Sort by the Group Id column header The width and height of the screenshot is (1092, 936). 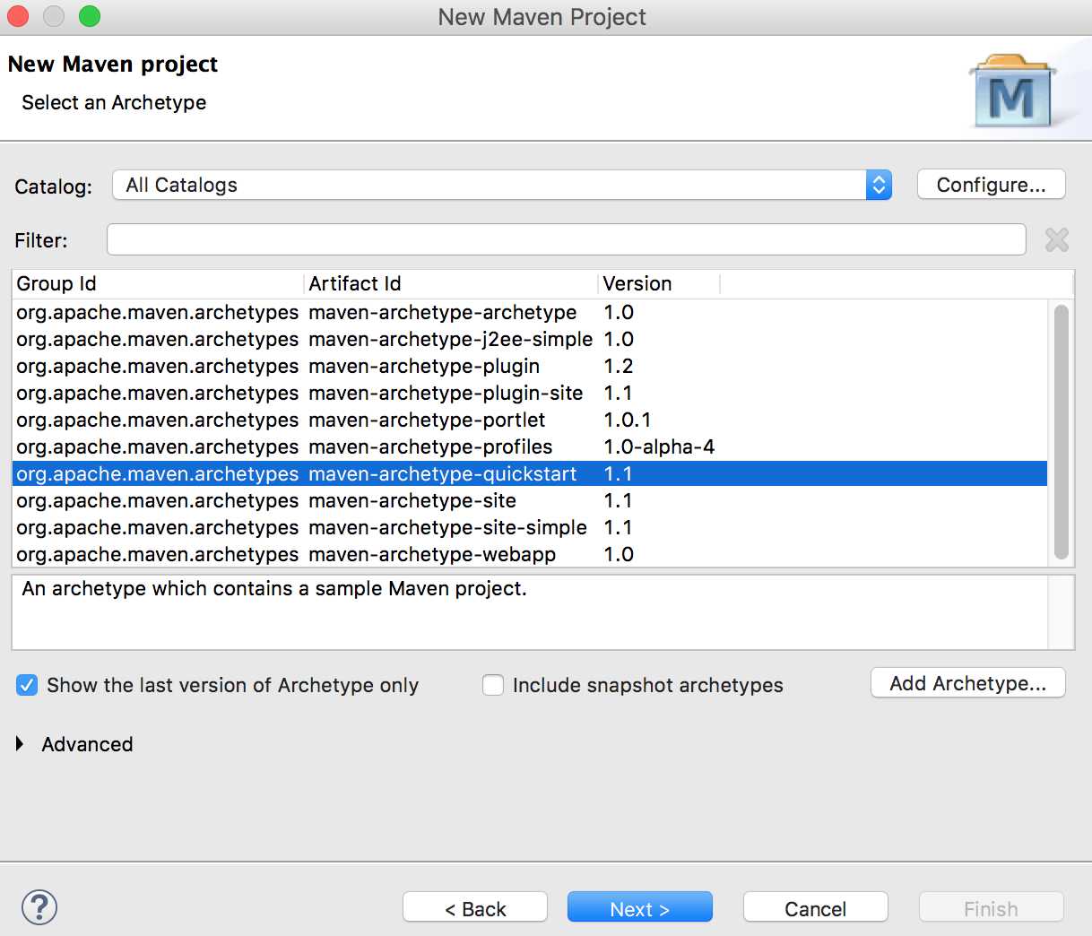(x=158, y=283)
